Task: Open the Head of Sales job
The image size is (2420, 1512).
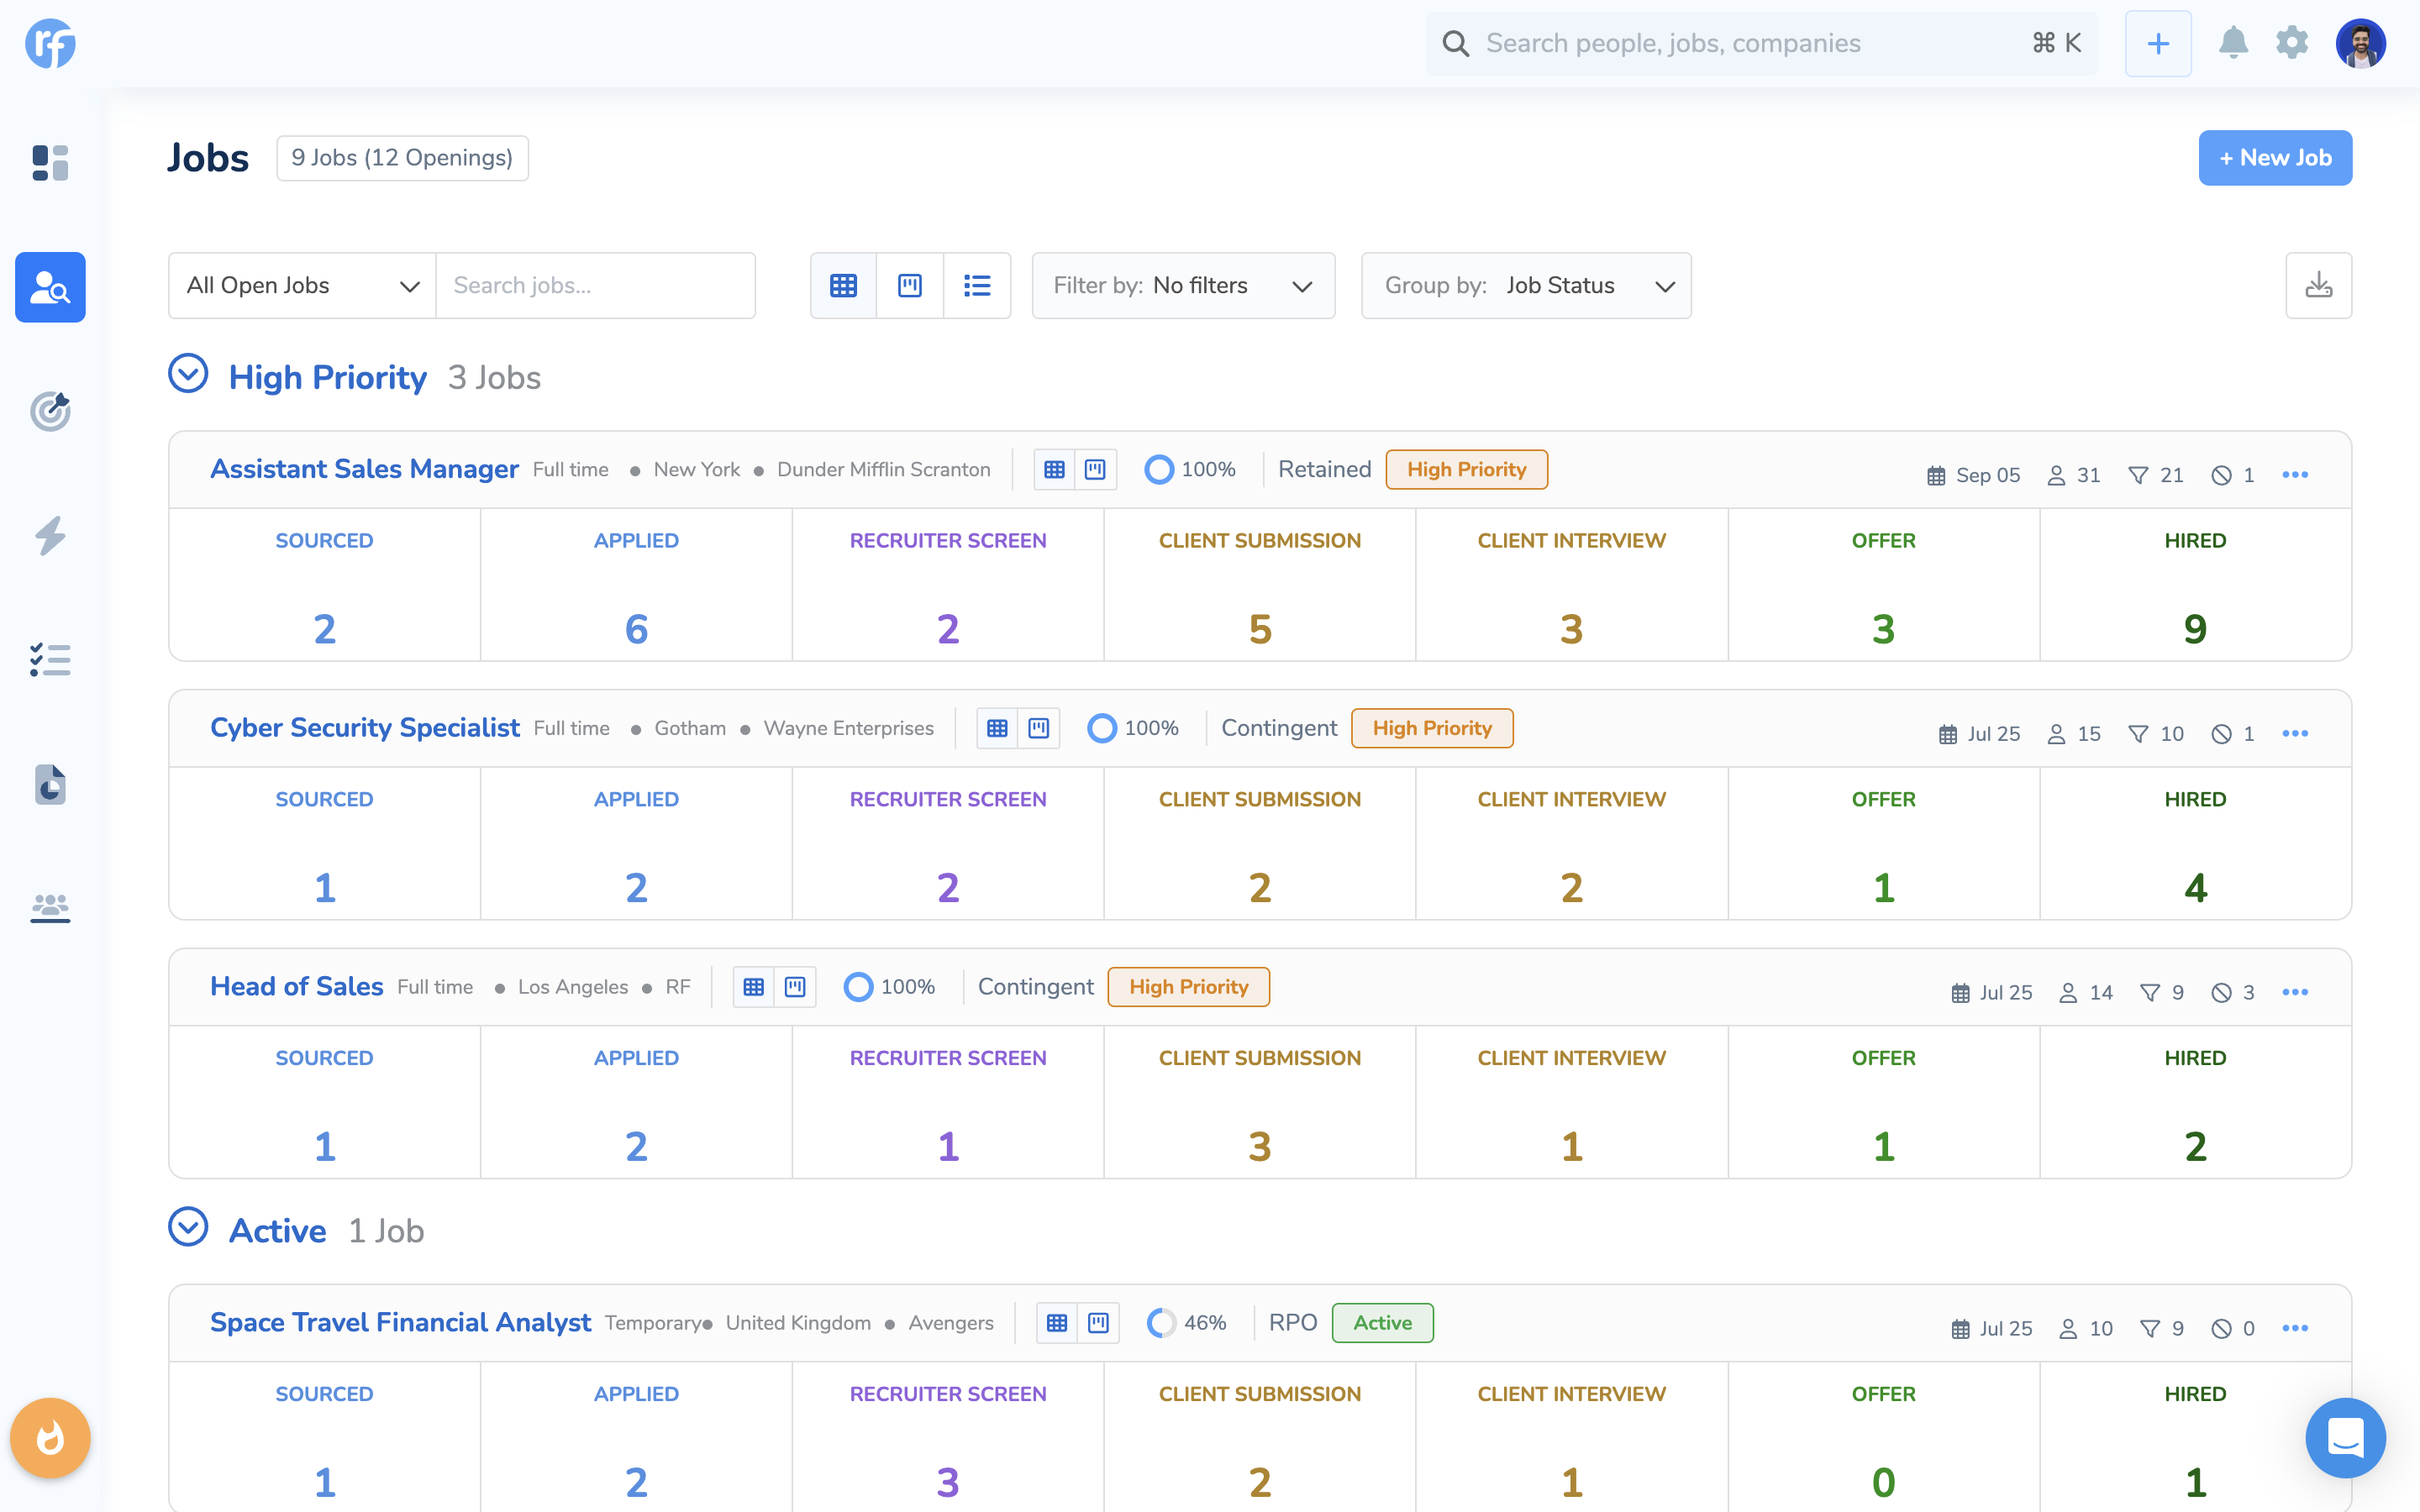Action: pos(297,987)
